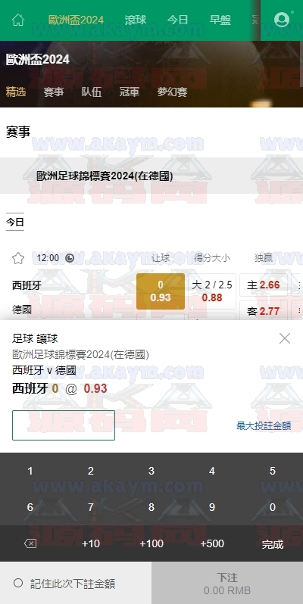Image resolution: width=303 pixels, height=604 pixels.
Task: Select the 冠軍 sub-tab
Action: [130, 92]
